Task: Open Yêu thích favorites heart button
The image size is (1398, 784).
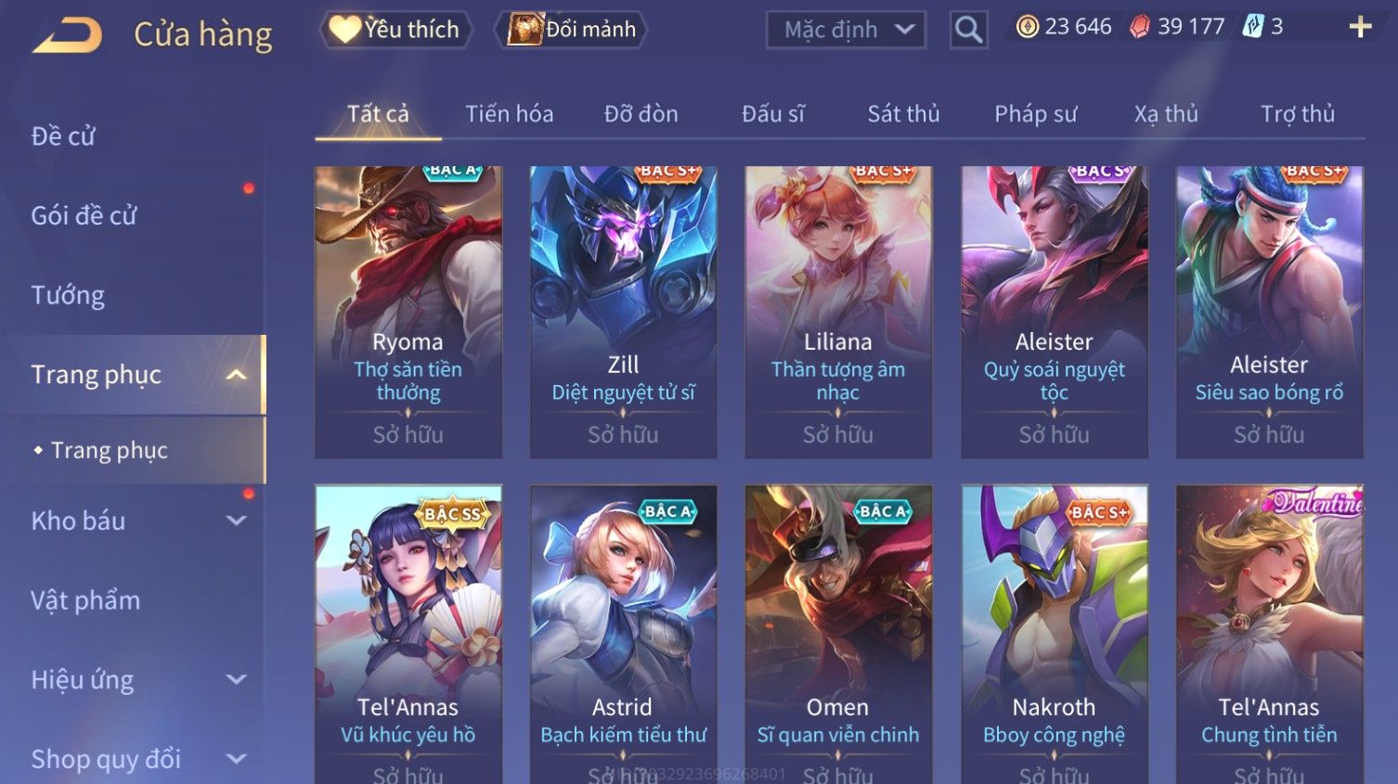Action: [x=395, y=30]
